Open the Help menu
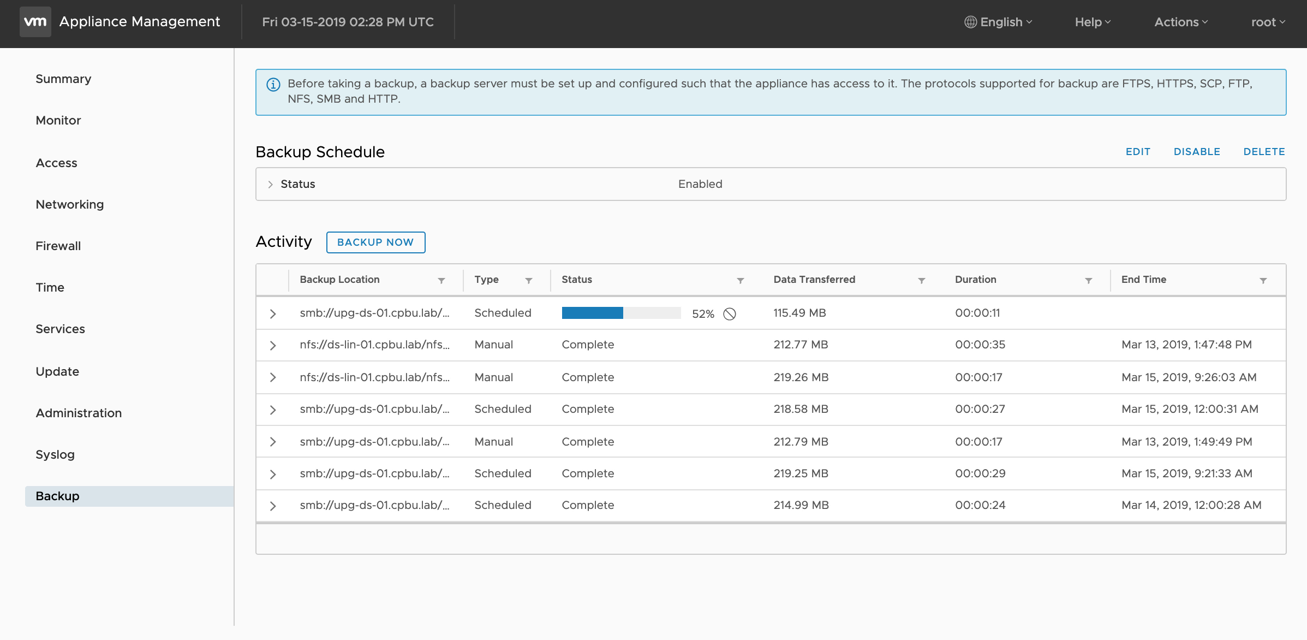Viewport: 1307px width, 640px height. 1093,22
